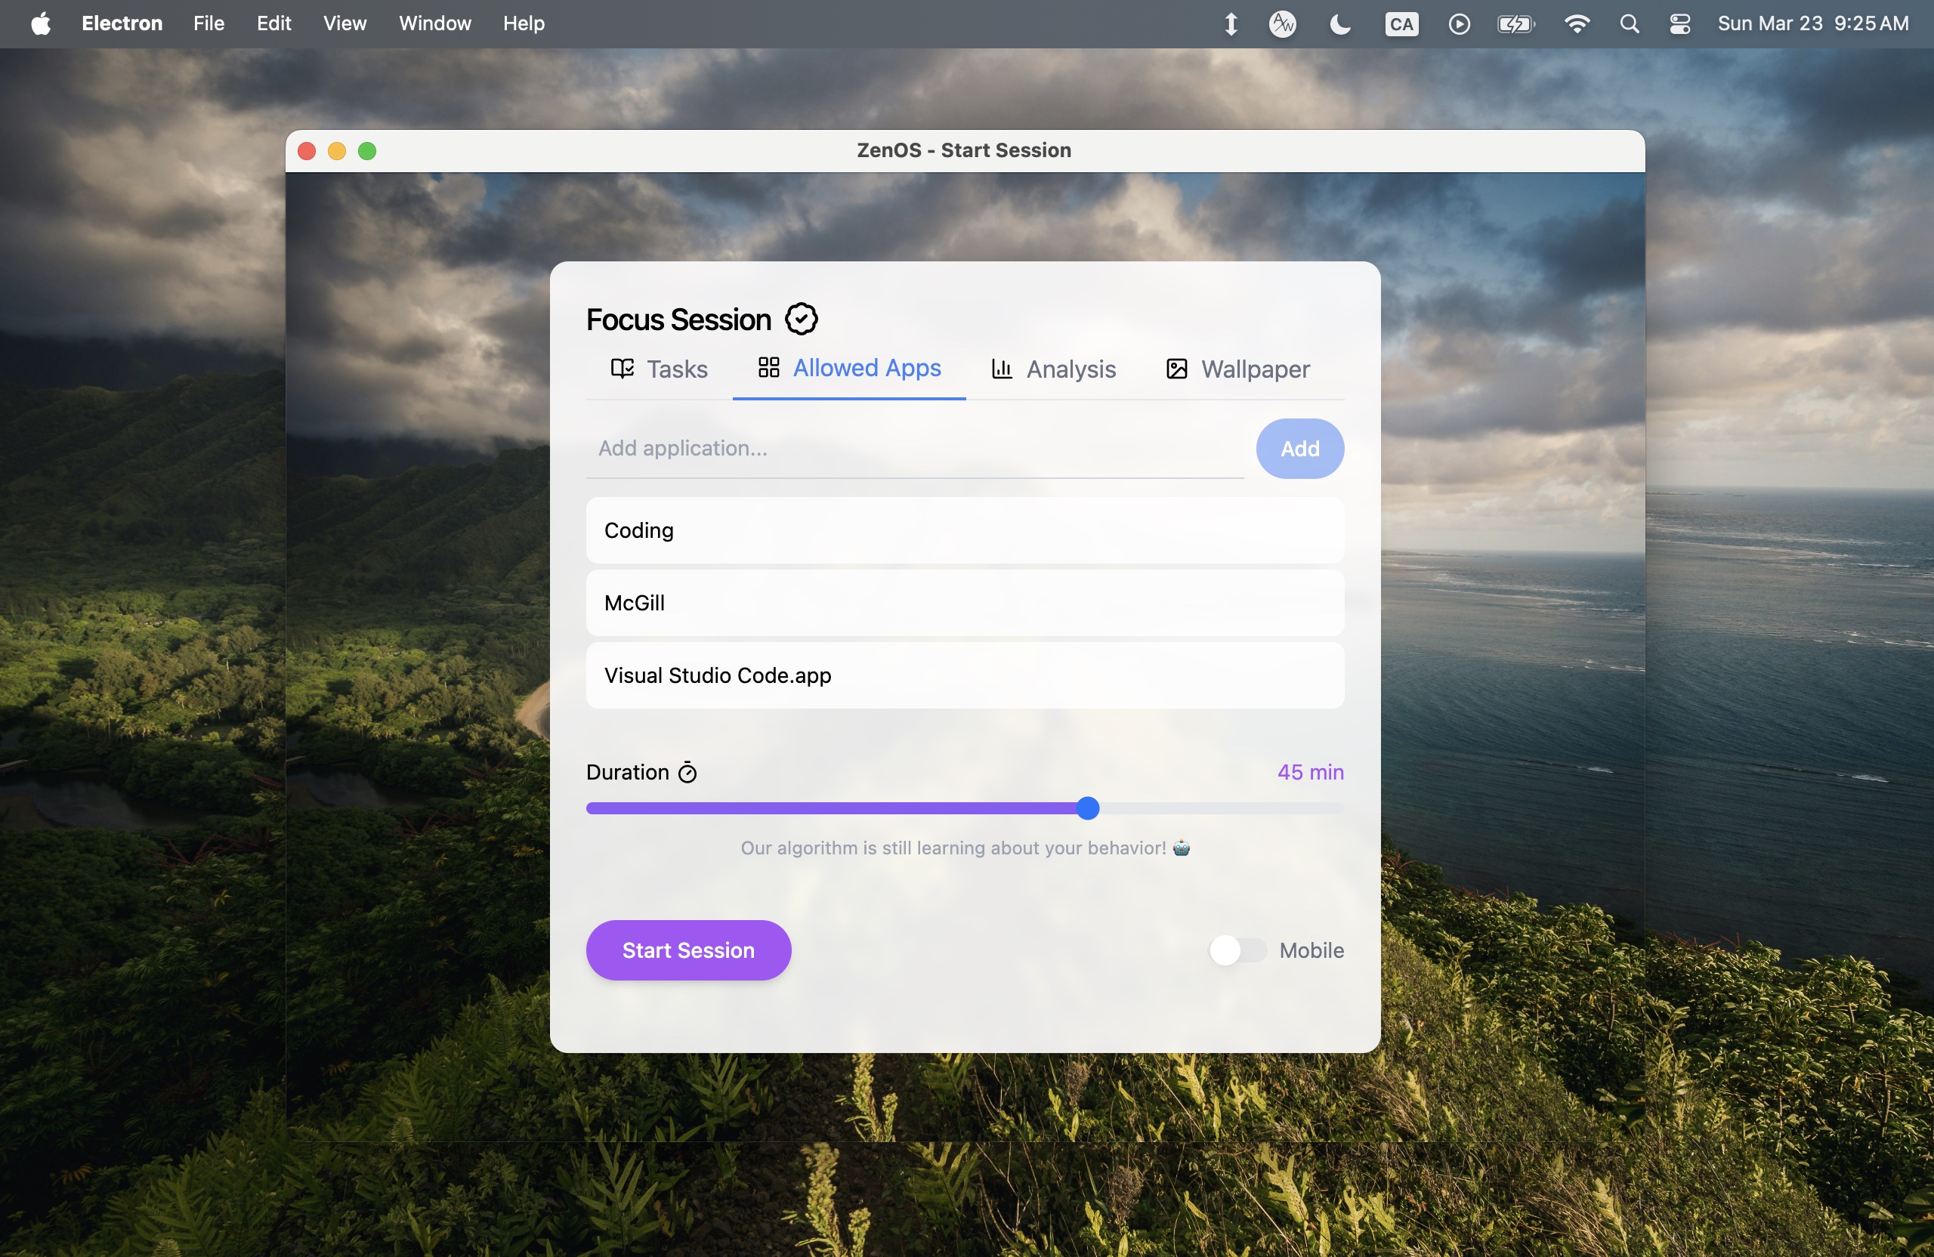Open Control Center in menu bar
The height and width of the screenshot is (1257, 1934).
tap(1679, 23)
